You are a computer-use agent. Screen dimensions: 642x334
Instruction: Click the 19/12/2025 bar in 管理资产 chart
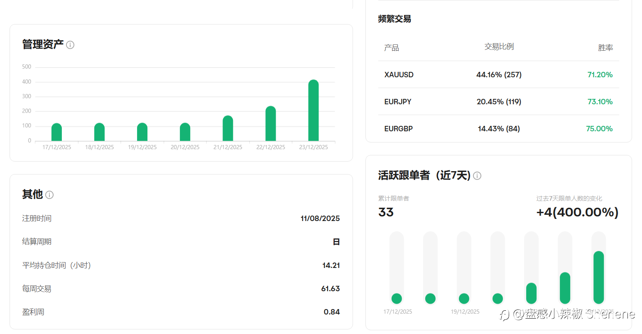[x=142, y=132]
